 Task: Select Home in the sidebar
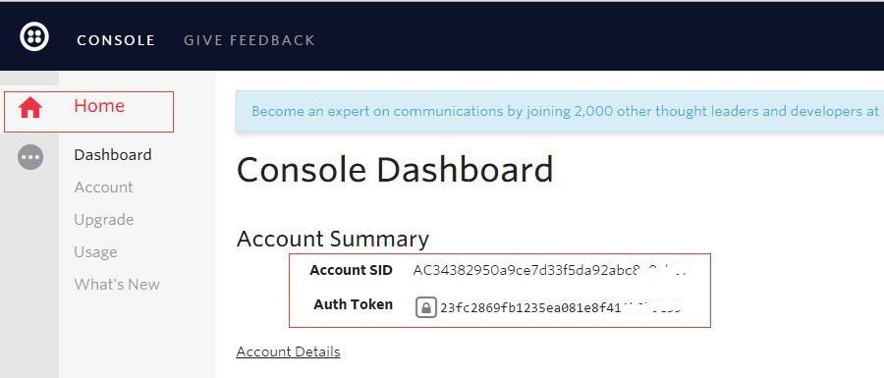(x=99, y=106)
